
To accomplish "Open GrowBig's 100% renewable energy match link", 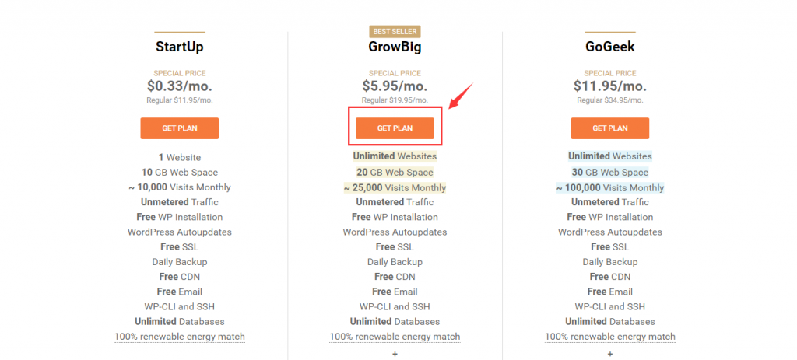I will 395,337.
